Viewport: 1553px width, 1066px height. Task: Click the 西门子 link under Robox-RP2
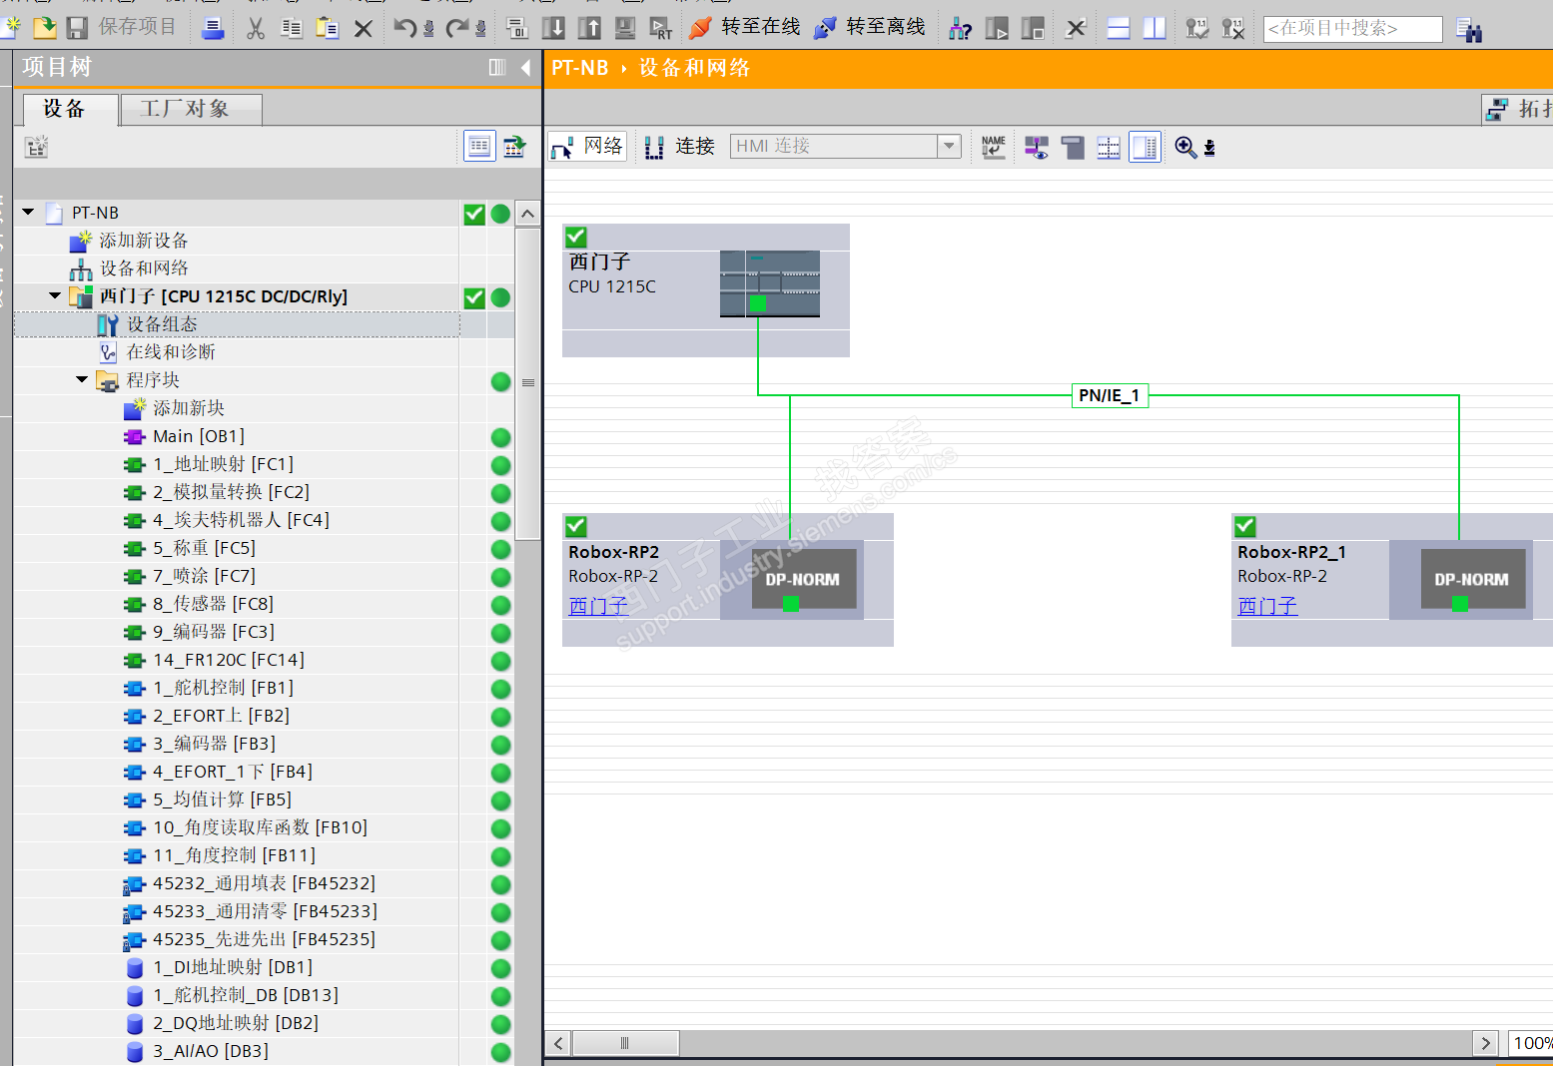pyautogui.click(x=598, y=606)
